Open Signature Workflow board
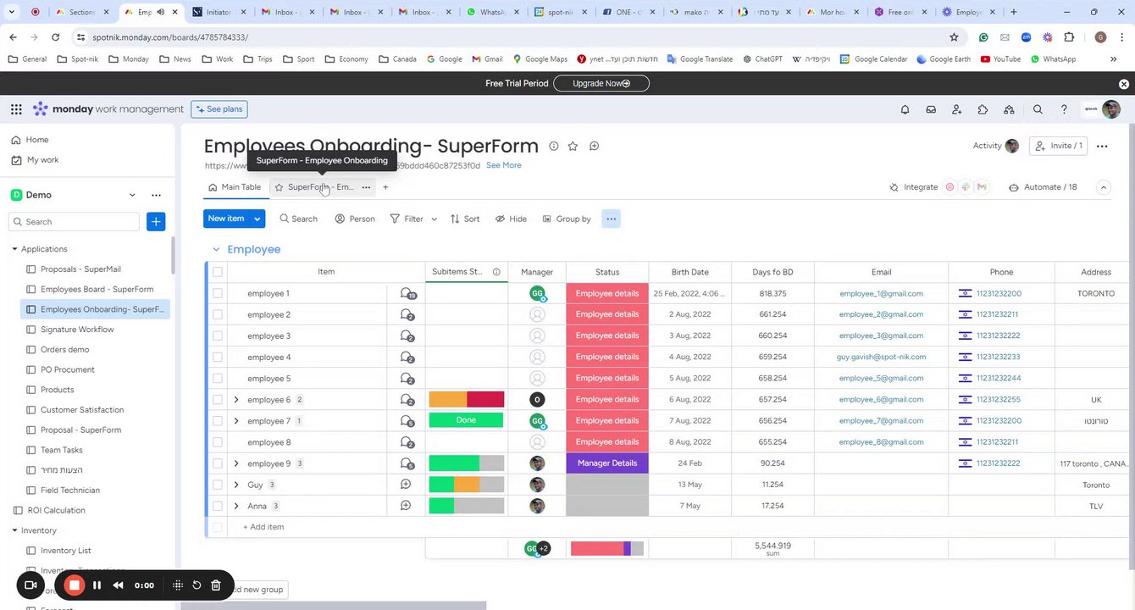1135x610 pixels. coord(77,330)
